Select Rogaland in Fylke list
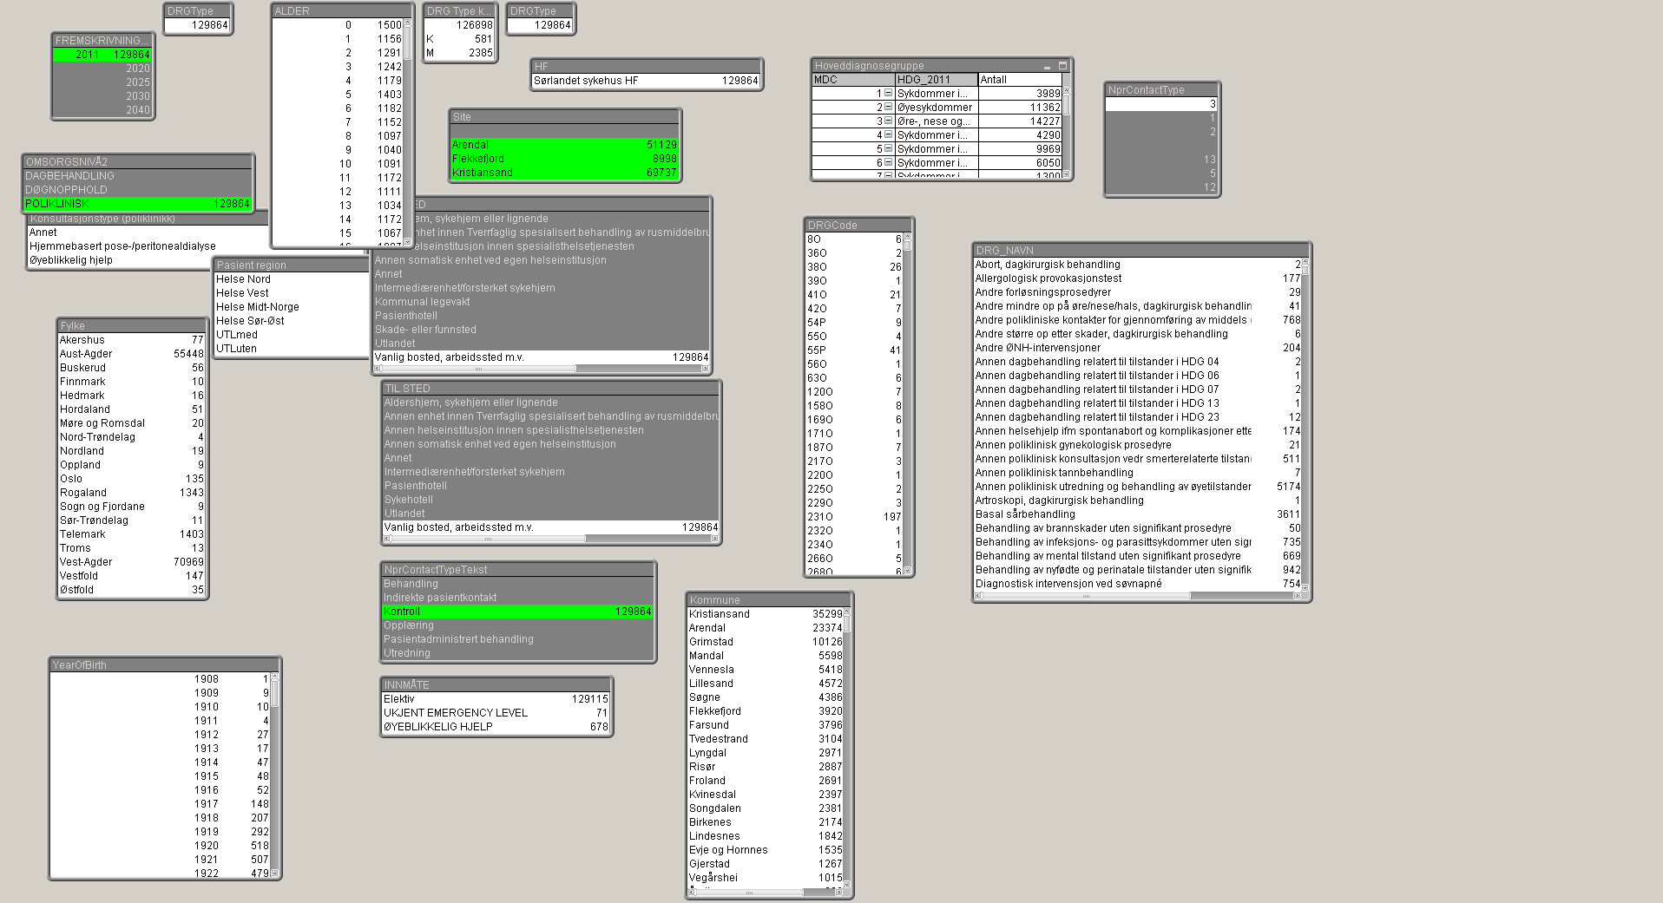Screen dimensions: 1663x903 tap(132, 493)
